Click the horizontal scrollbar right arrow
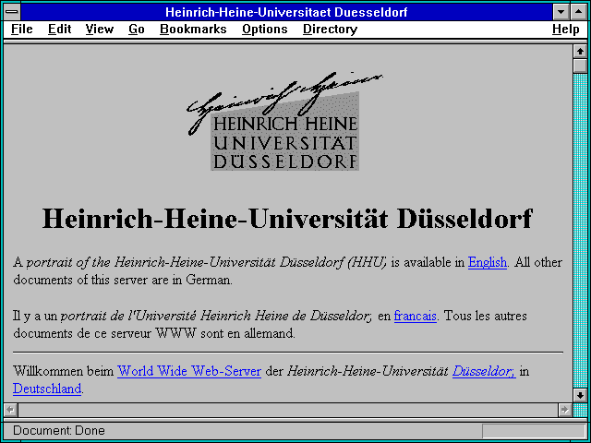 pyautogui.click(x=564, y=410)
